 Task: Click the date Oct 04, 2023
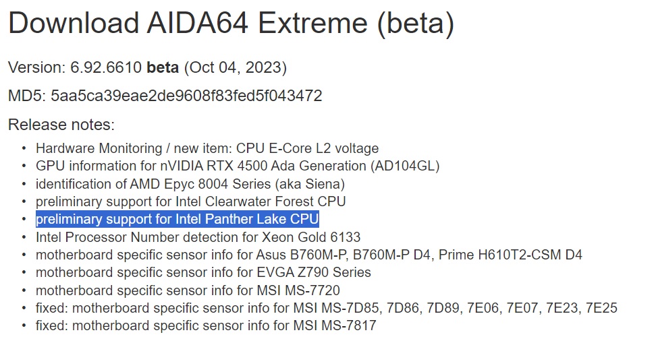236,67
